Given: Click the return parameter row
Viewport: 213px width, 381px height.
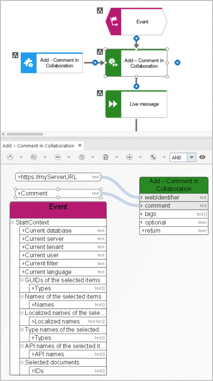Looking at the screenshot, I should click(x=174, y=231).
